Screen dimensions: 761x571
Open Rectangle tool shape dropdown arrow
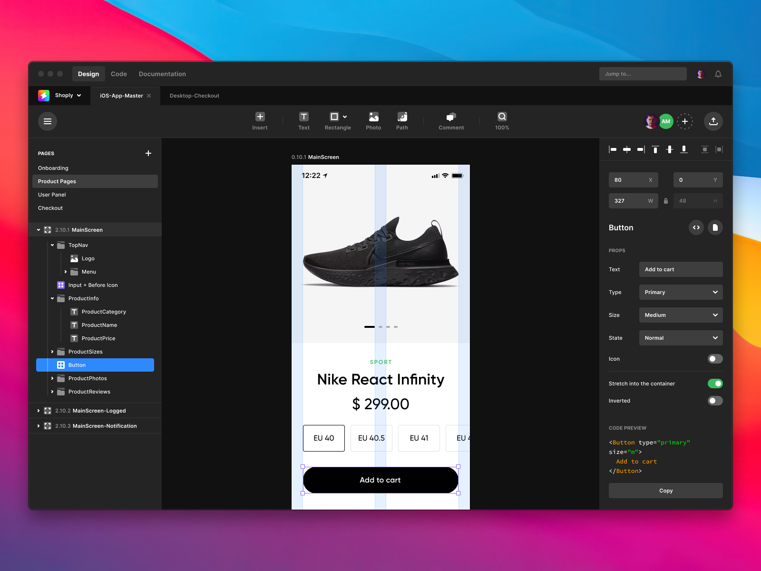point(345,117)
